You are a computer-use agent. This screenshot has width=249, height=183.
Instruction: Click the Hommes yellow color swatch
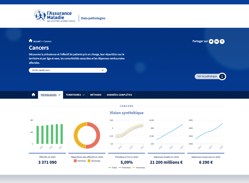click(x=89, y=161)
